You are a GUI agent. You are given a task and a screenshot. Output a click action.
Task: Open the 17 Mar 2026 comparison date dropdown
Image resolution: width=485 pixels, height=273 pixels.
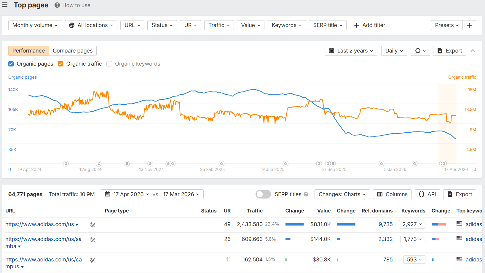coord(181,194)
